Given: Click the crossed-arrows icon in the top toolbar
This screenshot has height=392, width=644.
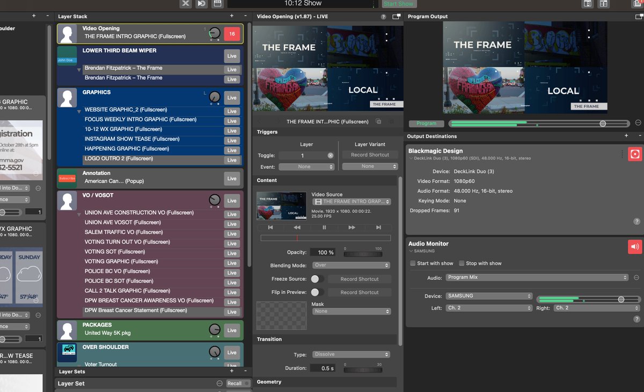Looking at the screenshot, I should tap(185, 3).
